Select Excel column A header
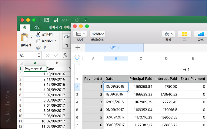Screen dimensions: 207x129 (35, 63)
